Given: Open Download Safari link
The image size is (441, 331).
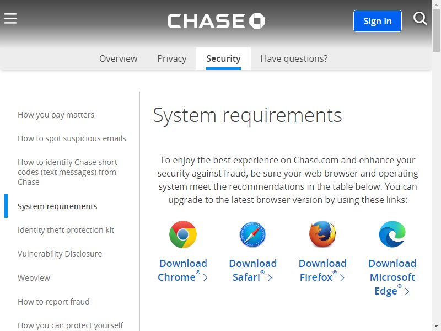Looking at the screenshot, I should [x=252, y=270].
